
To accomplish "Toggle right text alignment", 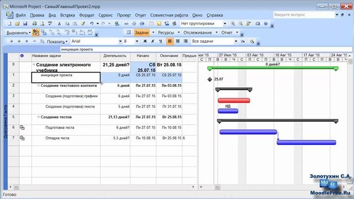I will coord(186,41).
